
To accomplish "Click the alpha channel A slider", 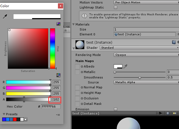I will pyautogui.click(x=29, y=99).
